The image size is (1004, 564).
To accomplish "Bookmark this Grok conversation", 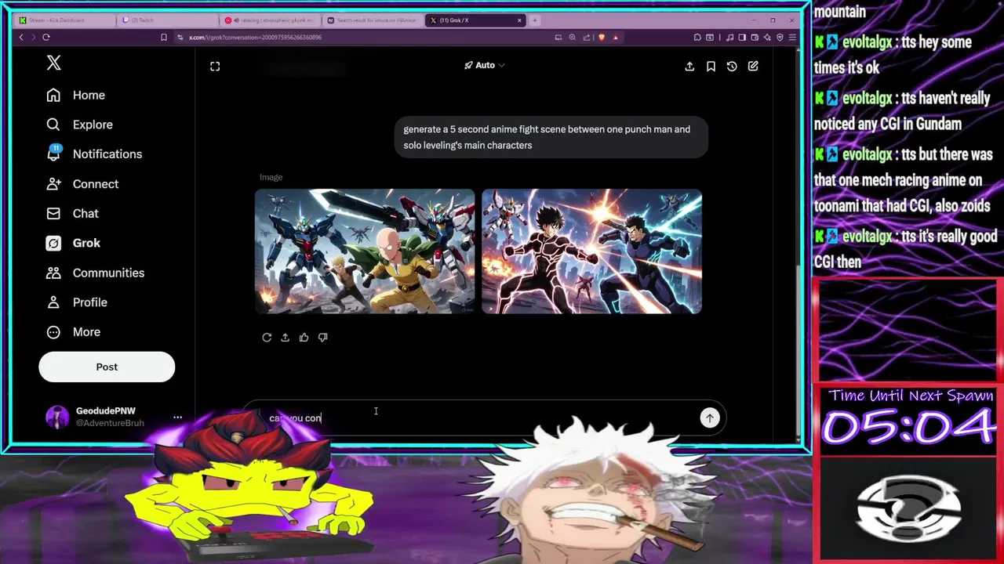I will point(711,67).
